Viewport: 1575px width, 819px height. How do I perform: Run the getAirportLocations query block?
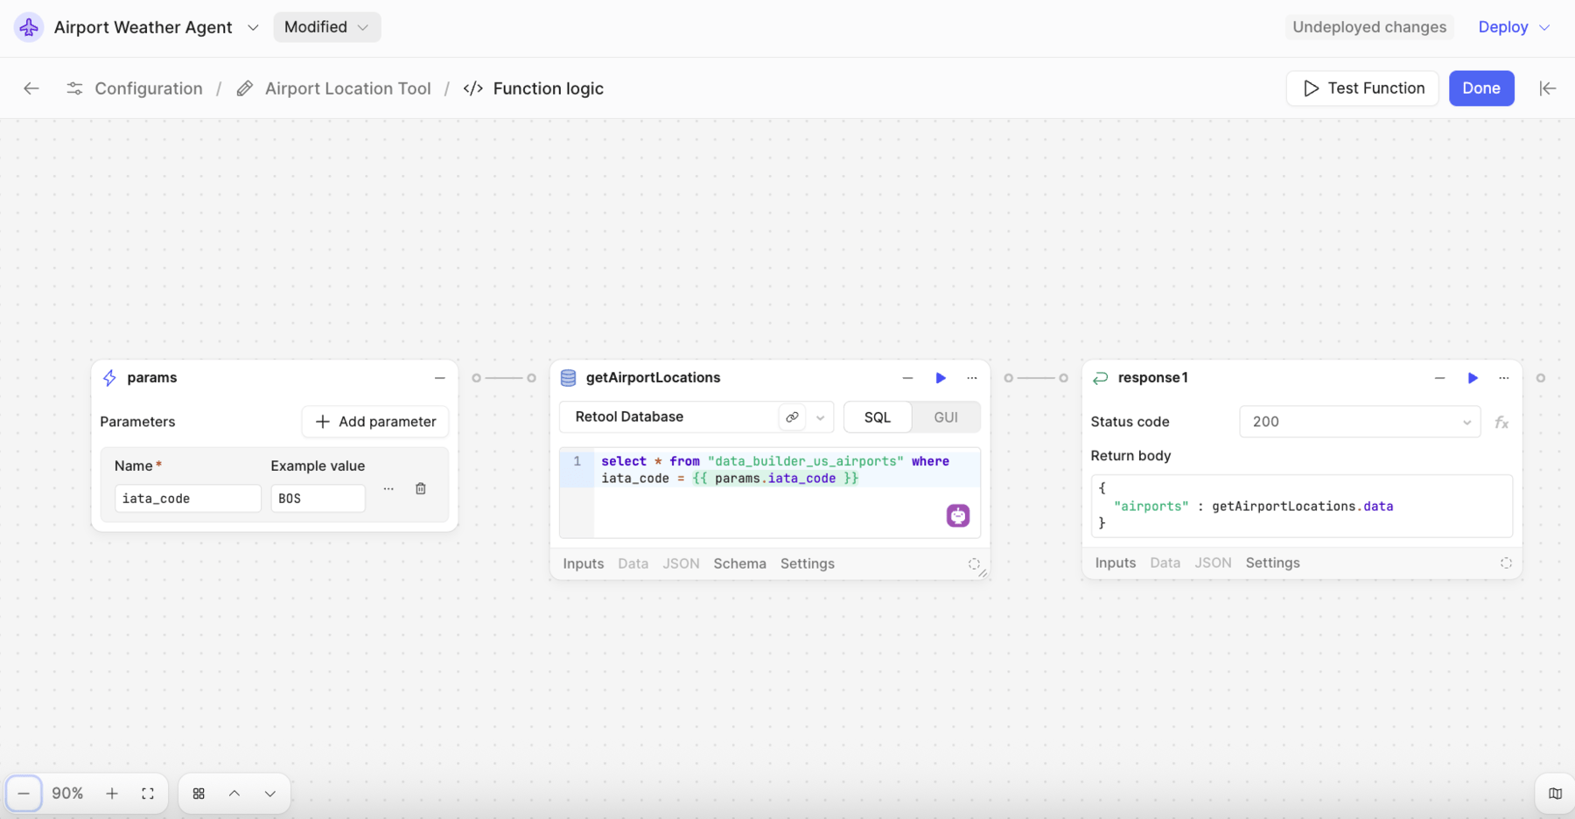point(940,377)
